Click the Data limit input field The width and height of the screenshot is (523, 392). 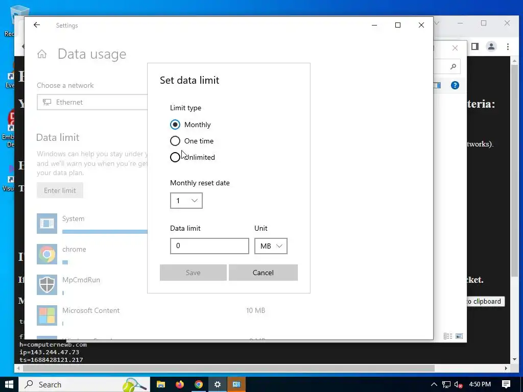click(x=209, y=246)
